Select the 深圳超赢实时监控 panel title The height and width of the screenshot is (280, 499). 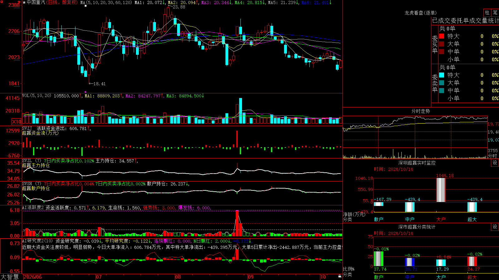coord(417,163)
